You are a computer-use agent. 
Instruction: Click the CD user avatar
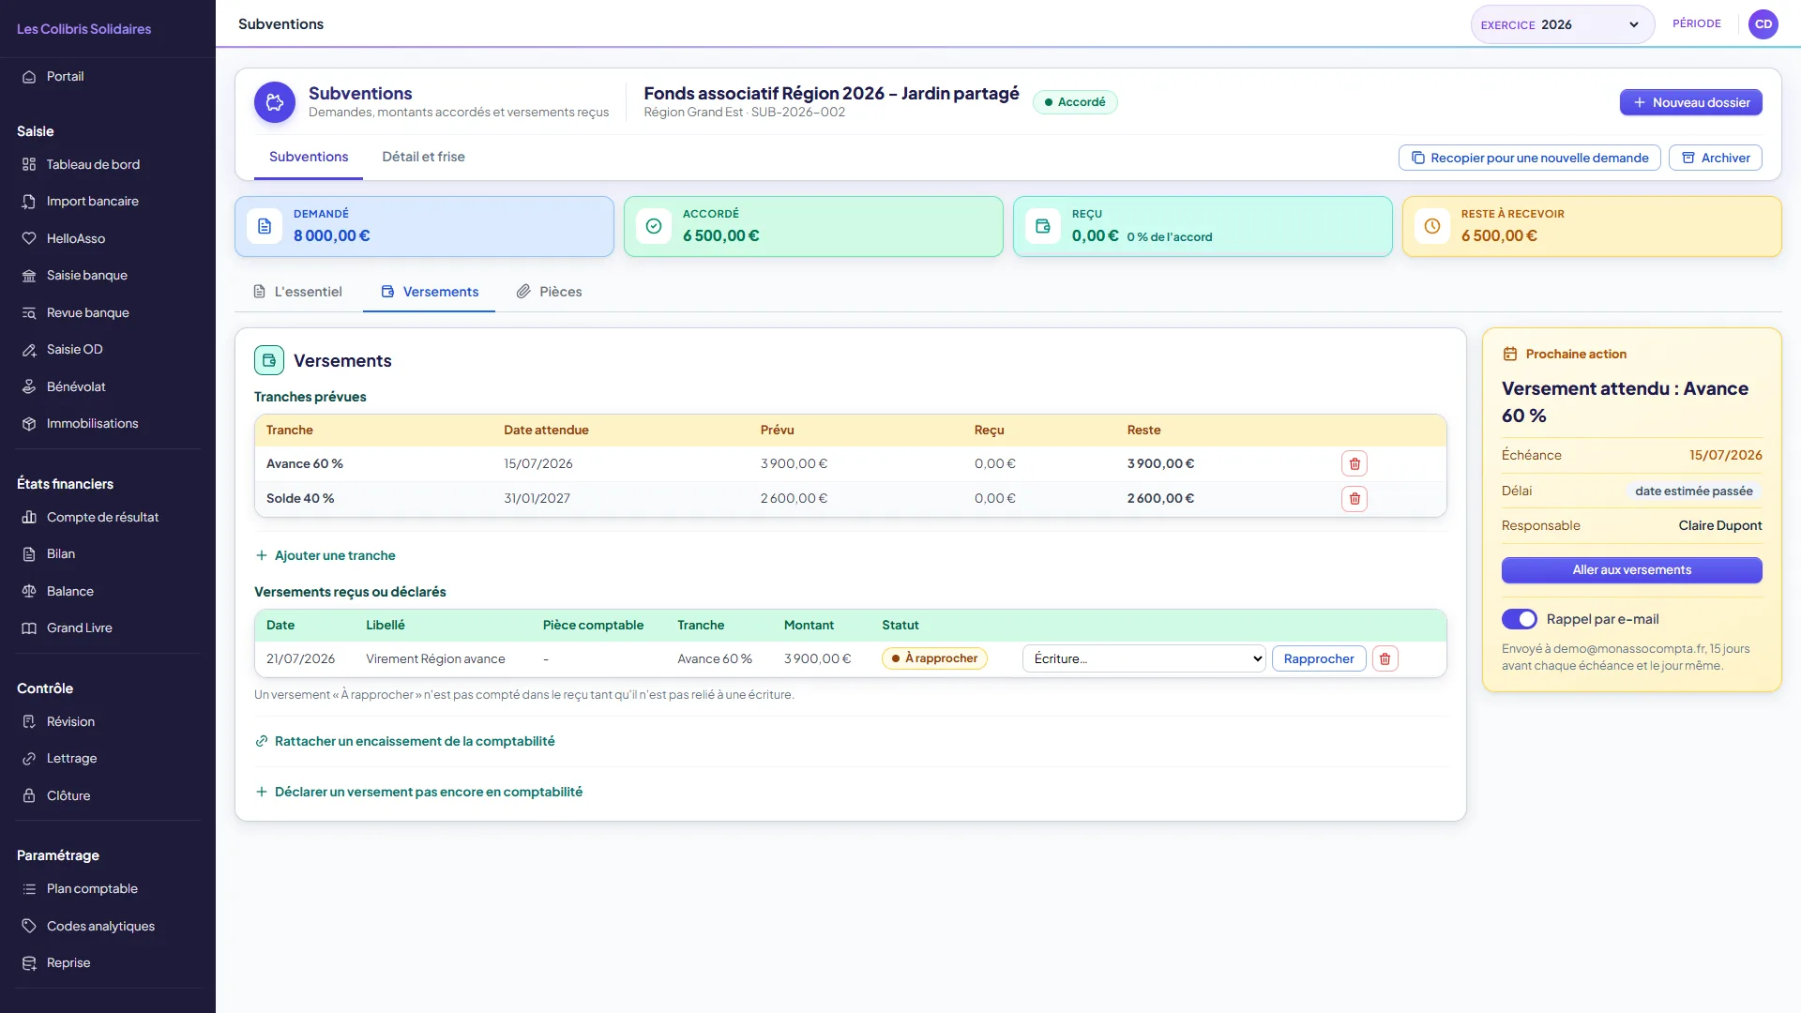click(x=1763, y=24)
